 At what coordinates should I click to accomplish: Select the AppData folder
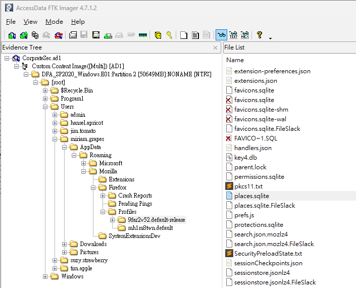coord(90,147)
